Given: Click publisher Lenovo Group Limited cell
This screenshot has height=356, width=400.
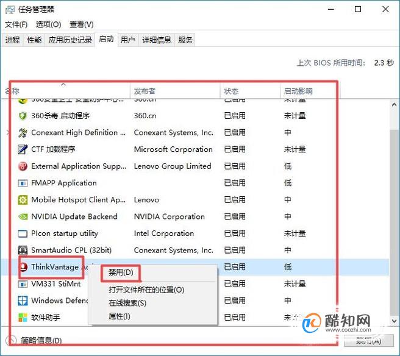Looking at the screenshot, I should point(173,166).
